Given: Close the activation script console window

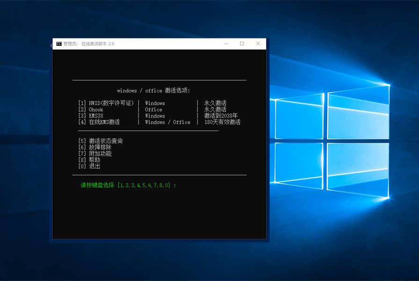Looking at the screenshot, I should 258,44.
